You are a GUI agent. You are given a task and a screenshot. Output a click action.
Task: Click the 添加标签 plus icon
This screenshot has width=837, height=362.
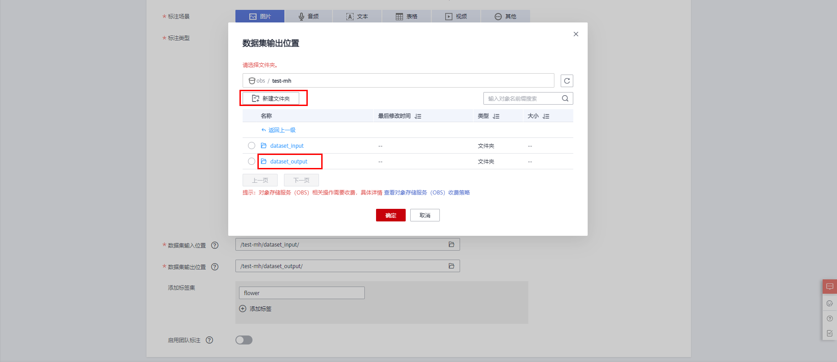(243, 309)
